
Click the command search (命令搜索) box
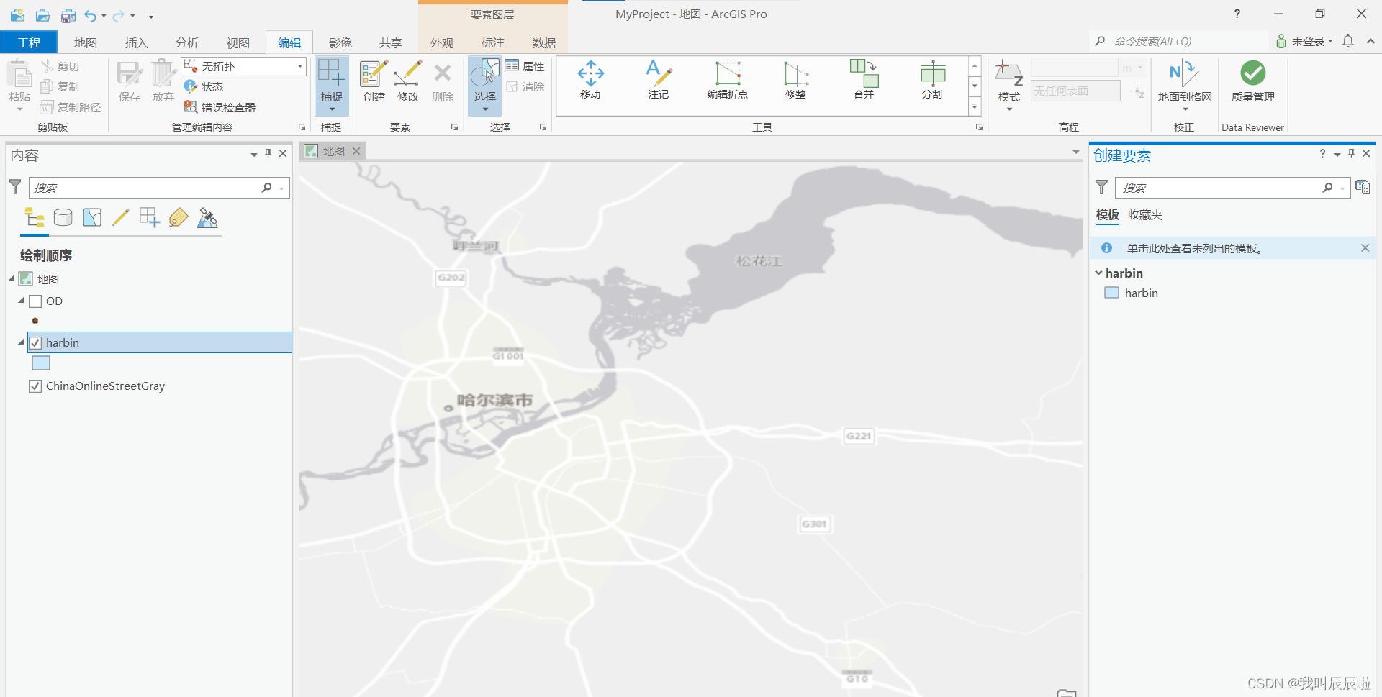click(1180, 41)
